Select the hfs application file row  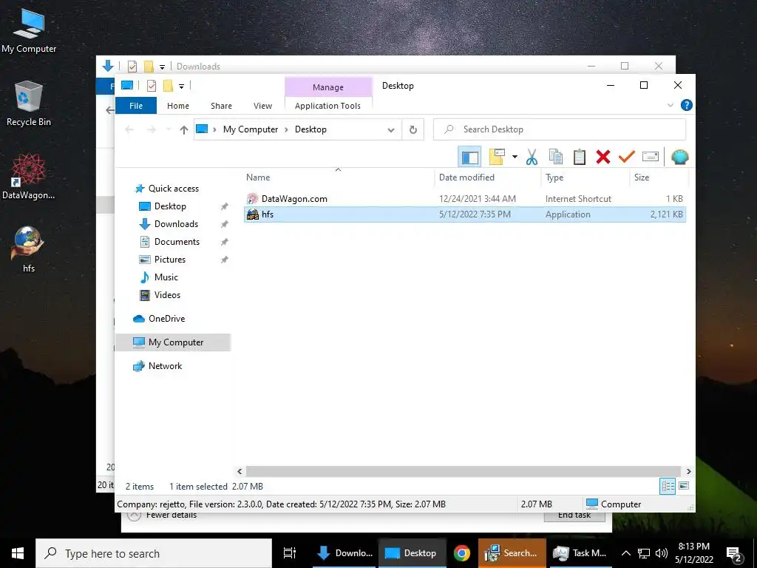coord(464,214)
